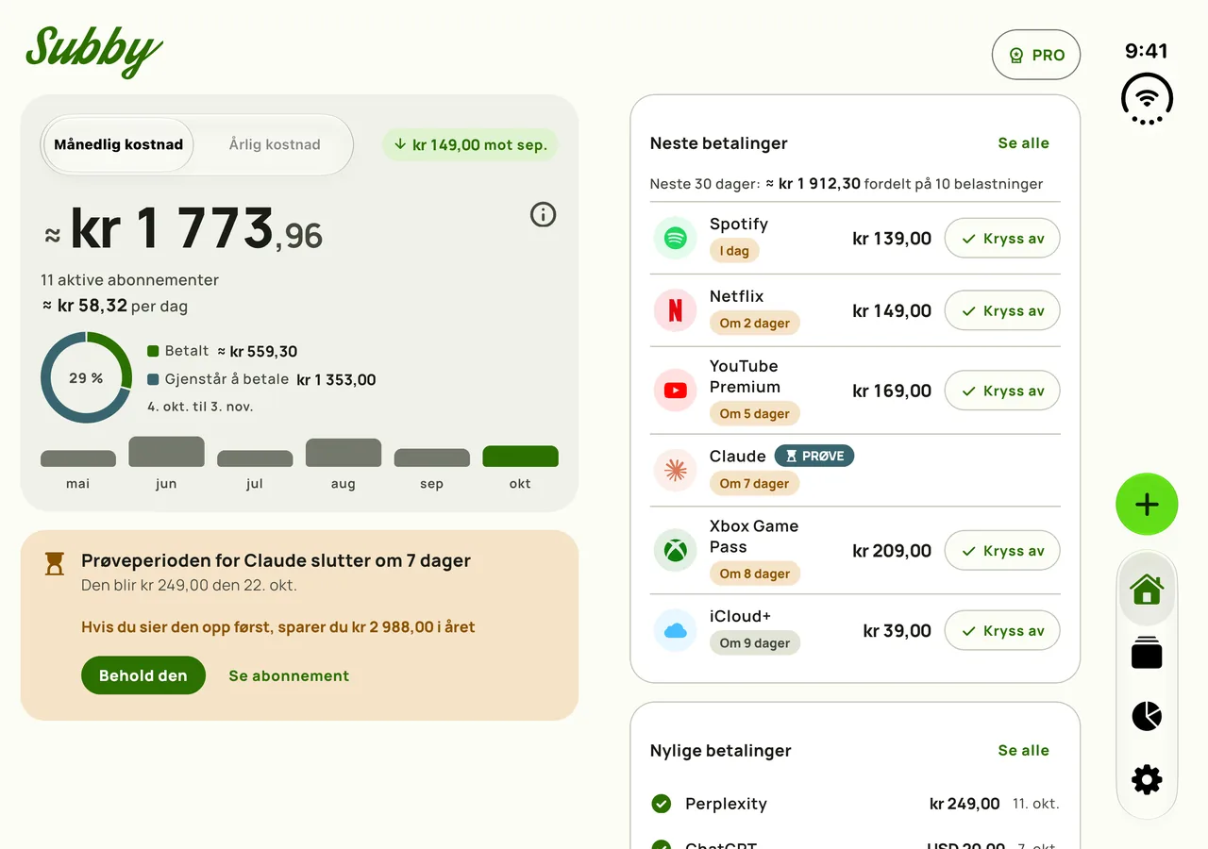Open the PRO upgrade button
Screen dimensions: 1208x849
(1036, 55)
